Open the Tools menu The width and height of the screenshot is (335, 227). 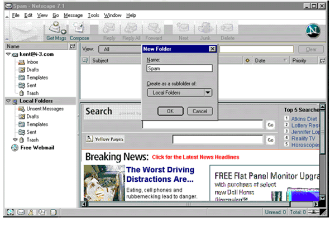click(x=93, y=15)
